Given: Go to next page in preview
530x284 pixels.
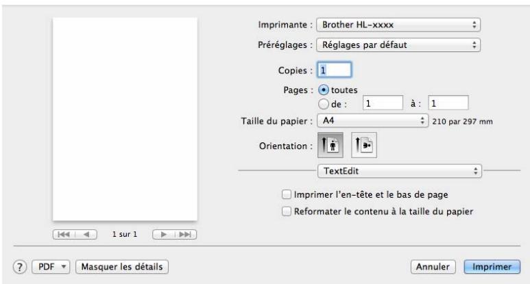Looking at the screenshot, I should click(x=164, y=235).
